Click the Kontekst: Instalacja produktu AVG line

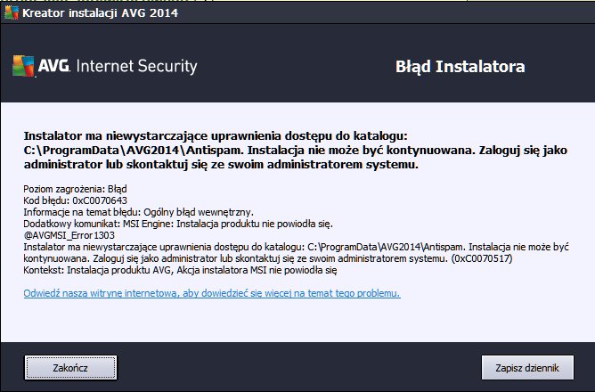pyautogui.click(x=180, y=270)
